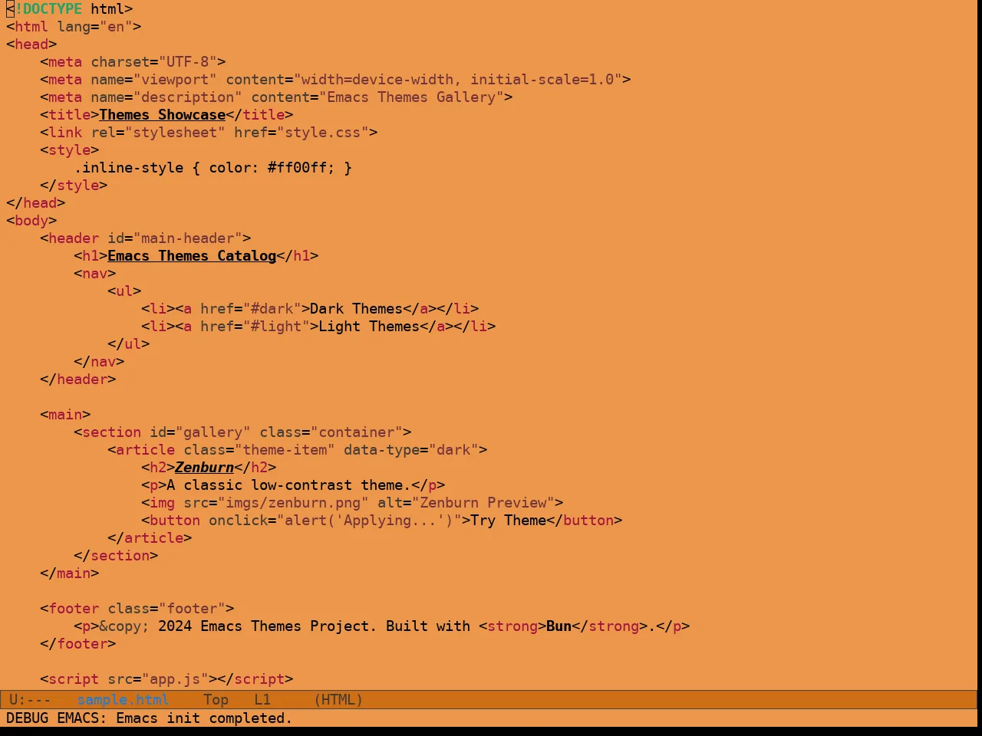982x736 pixels.
Task: Click the &copy; entity in footer paragraph
Action: (124, 626)
